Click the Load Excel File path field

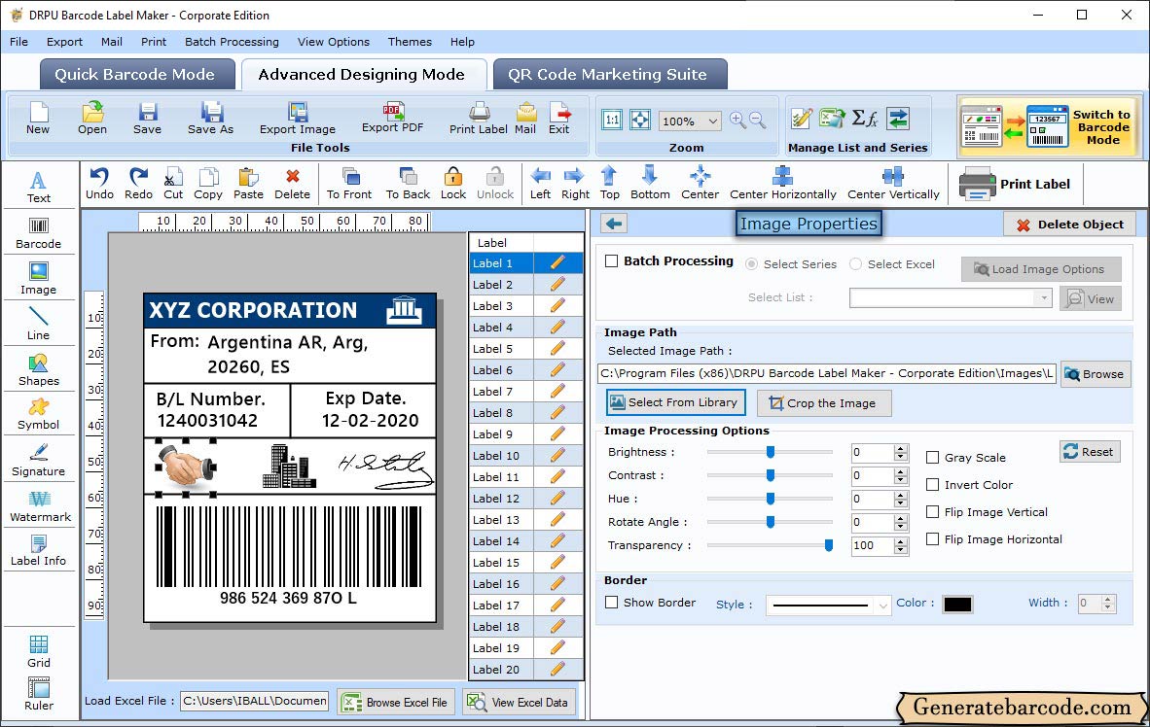tap(255, 701)
